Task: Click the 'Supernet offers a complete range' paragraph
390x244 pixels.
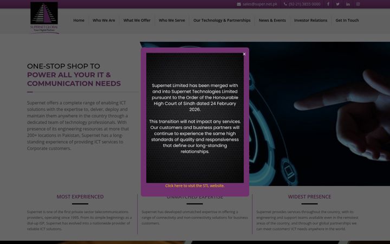Action: [x=78, y=125]
